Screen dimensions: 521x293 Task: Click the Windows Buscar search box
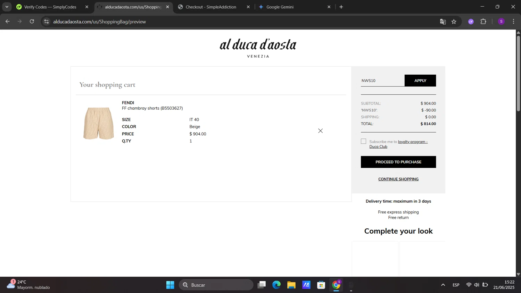[x=216, y=285]
